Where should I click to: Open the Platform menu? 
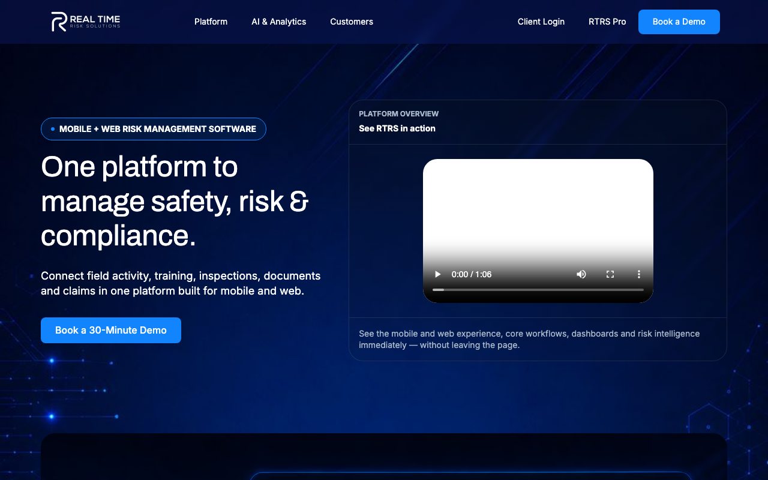211,22
